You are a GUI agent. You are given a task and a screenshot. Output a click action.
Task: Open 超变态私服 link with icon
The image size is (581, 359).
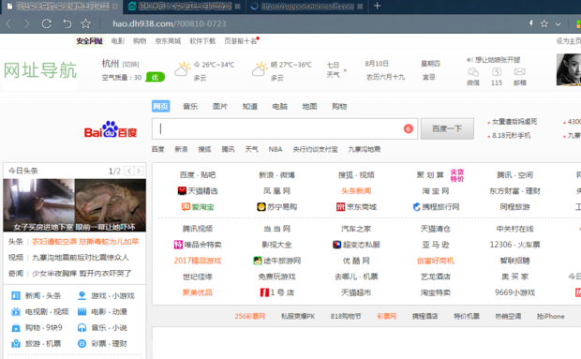click(x=356, y=245)
